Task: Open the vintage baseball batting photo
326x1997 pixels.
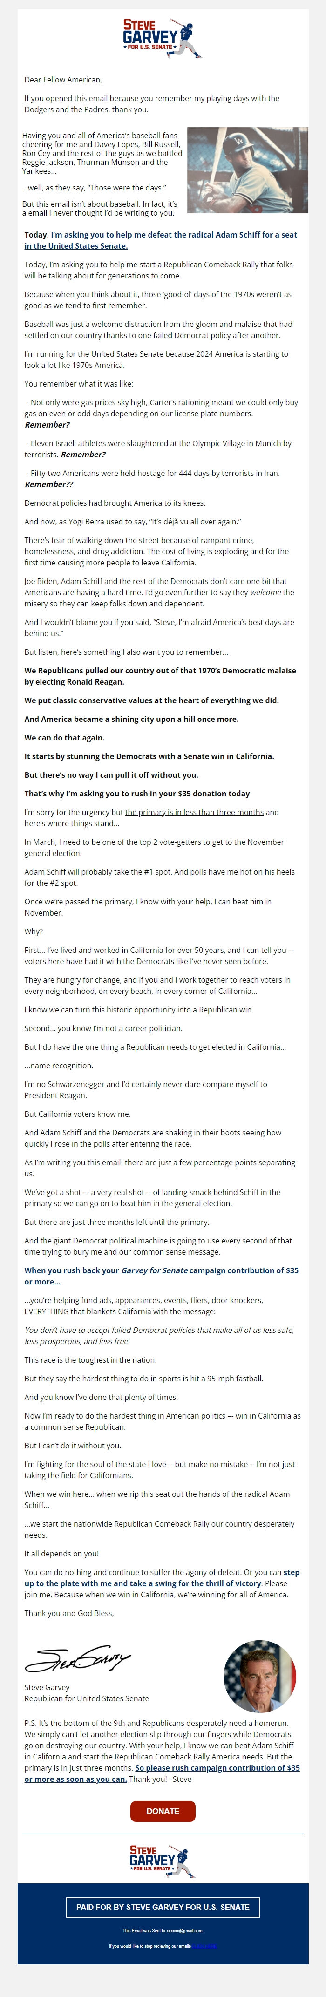Action: 248,170
